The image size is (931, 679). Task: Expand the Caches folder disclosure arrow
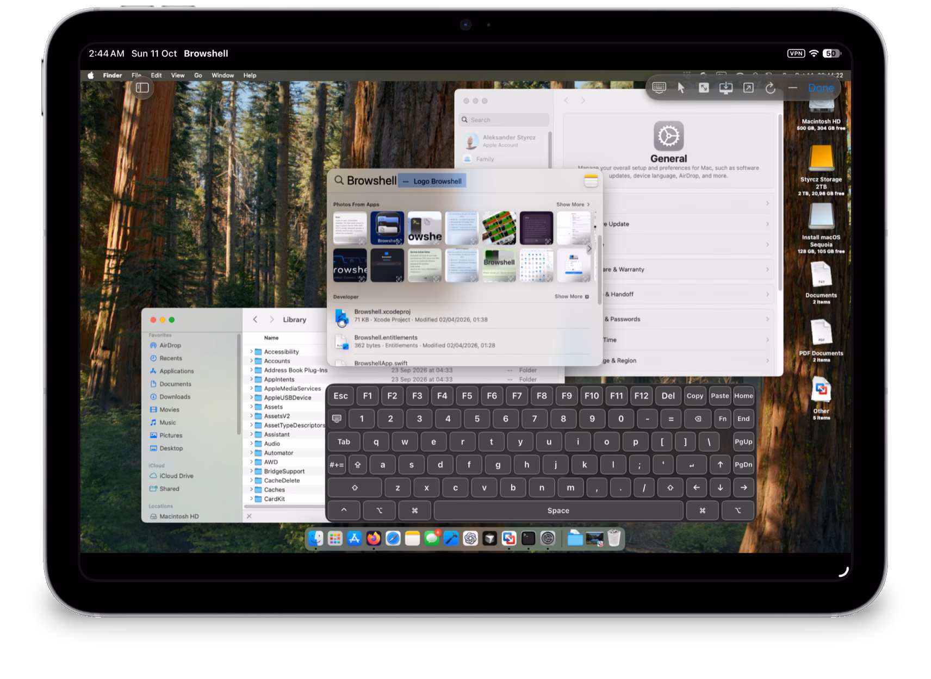point(251,490)
